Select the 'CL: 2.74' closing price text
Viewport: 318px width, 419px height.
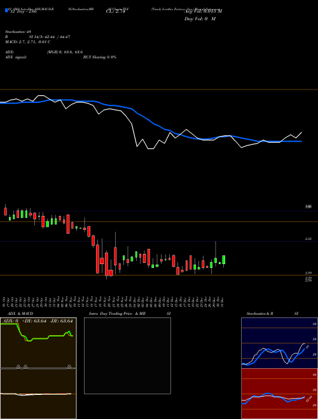tap(116, 11)
